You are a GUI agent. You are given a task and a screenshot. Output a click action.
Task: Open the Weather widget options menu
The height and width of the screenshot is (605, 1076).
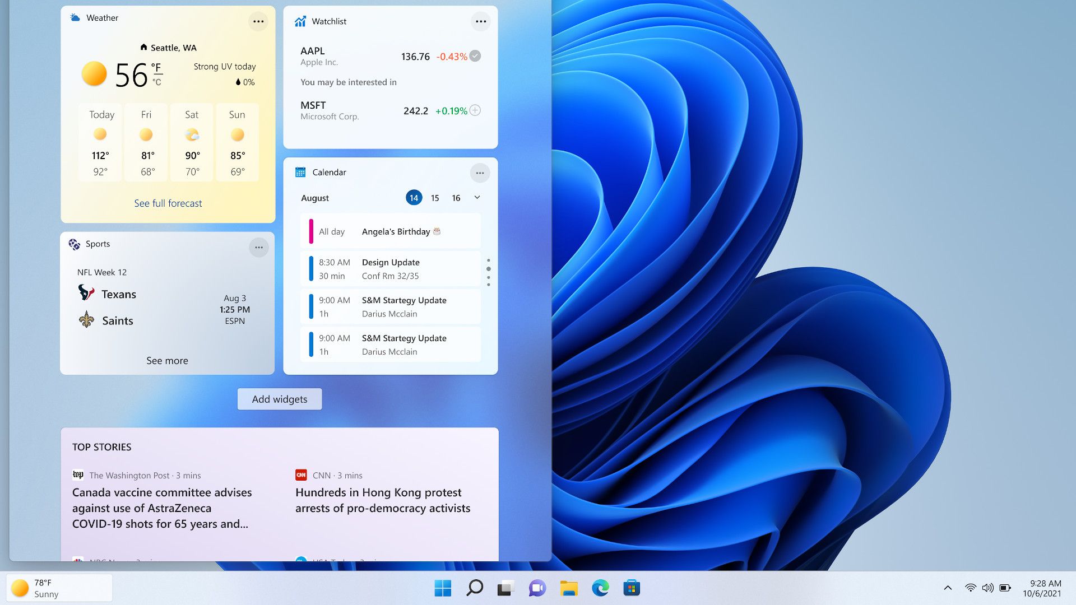[x=258, y=21]
